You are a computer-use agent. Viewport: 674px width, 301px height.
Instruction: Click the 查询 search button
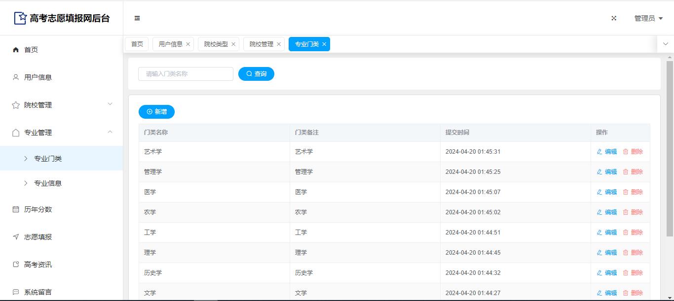[x=256, y=74]
